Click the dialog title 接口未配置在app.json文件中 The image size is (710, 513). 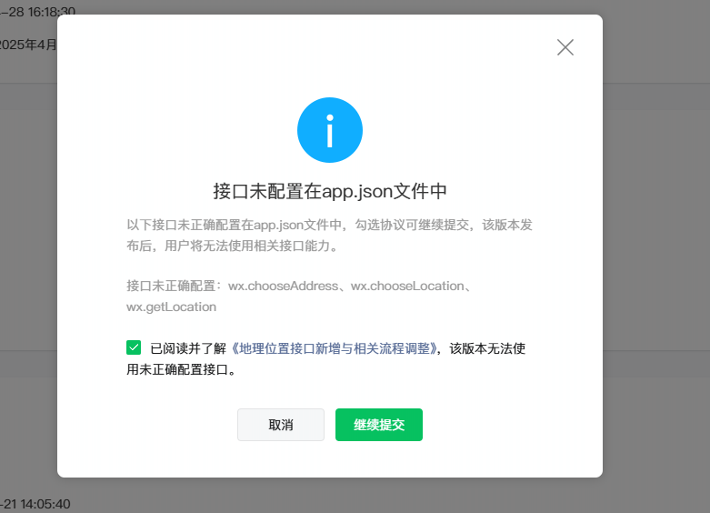(329, 191)
